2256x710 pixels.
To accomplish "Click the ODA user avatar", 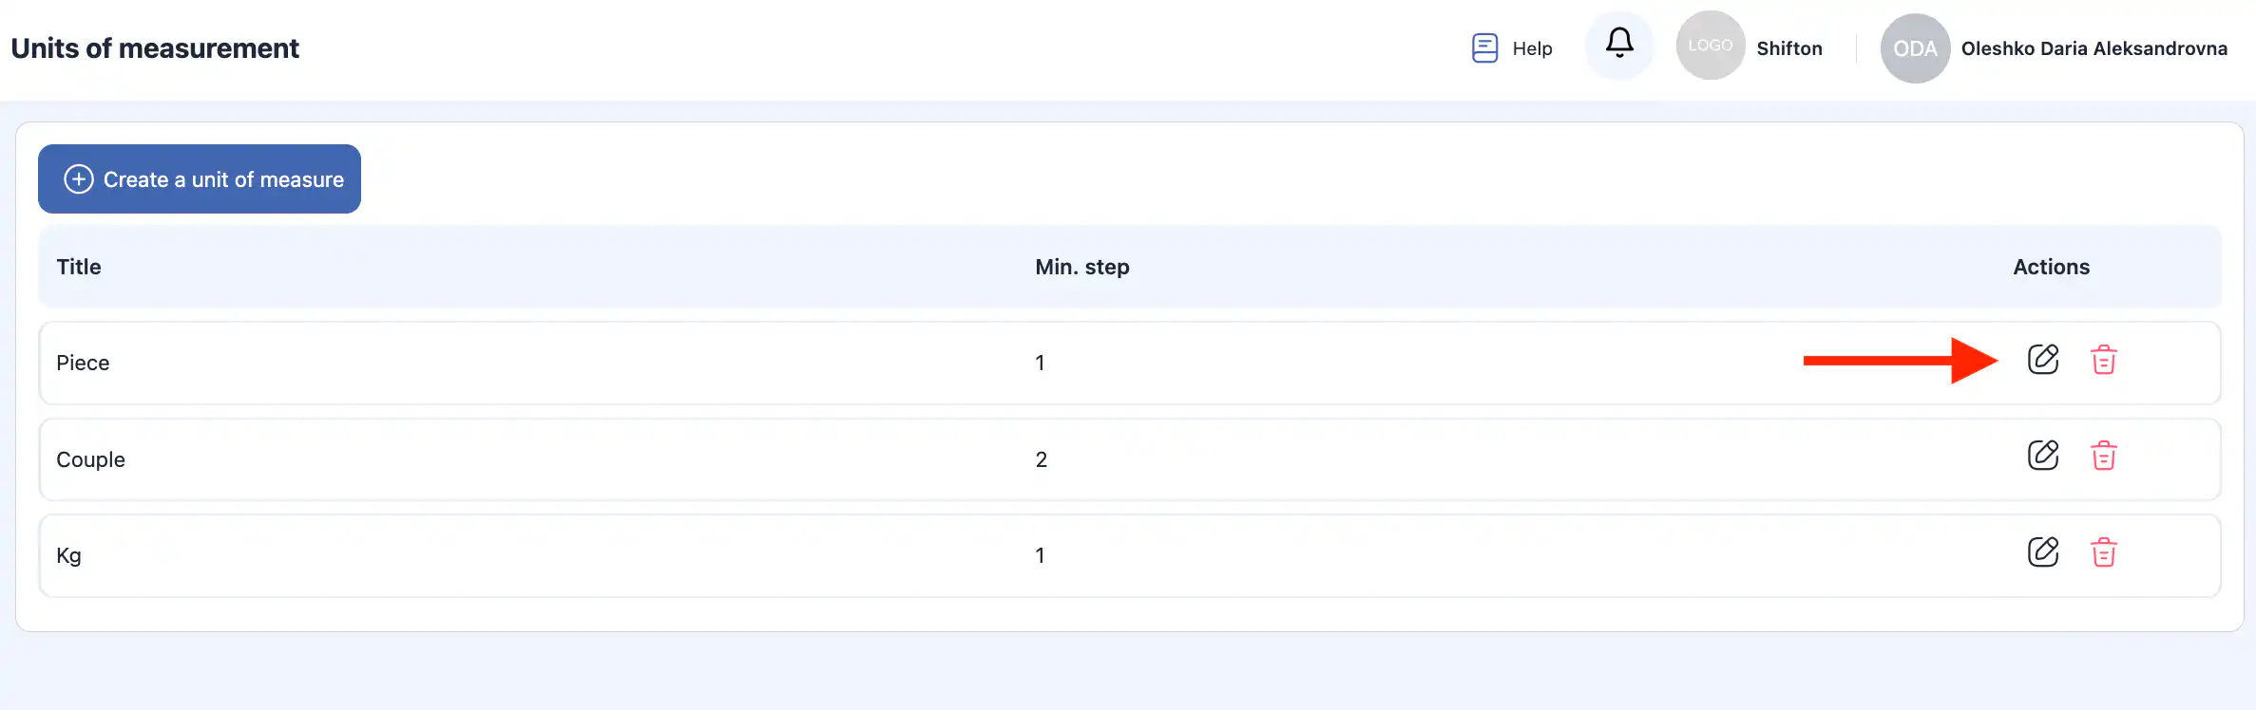I will [1914, 48].
